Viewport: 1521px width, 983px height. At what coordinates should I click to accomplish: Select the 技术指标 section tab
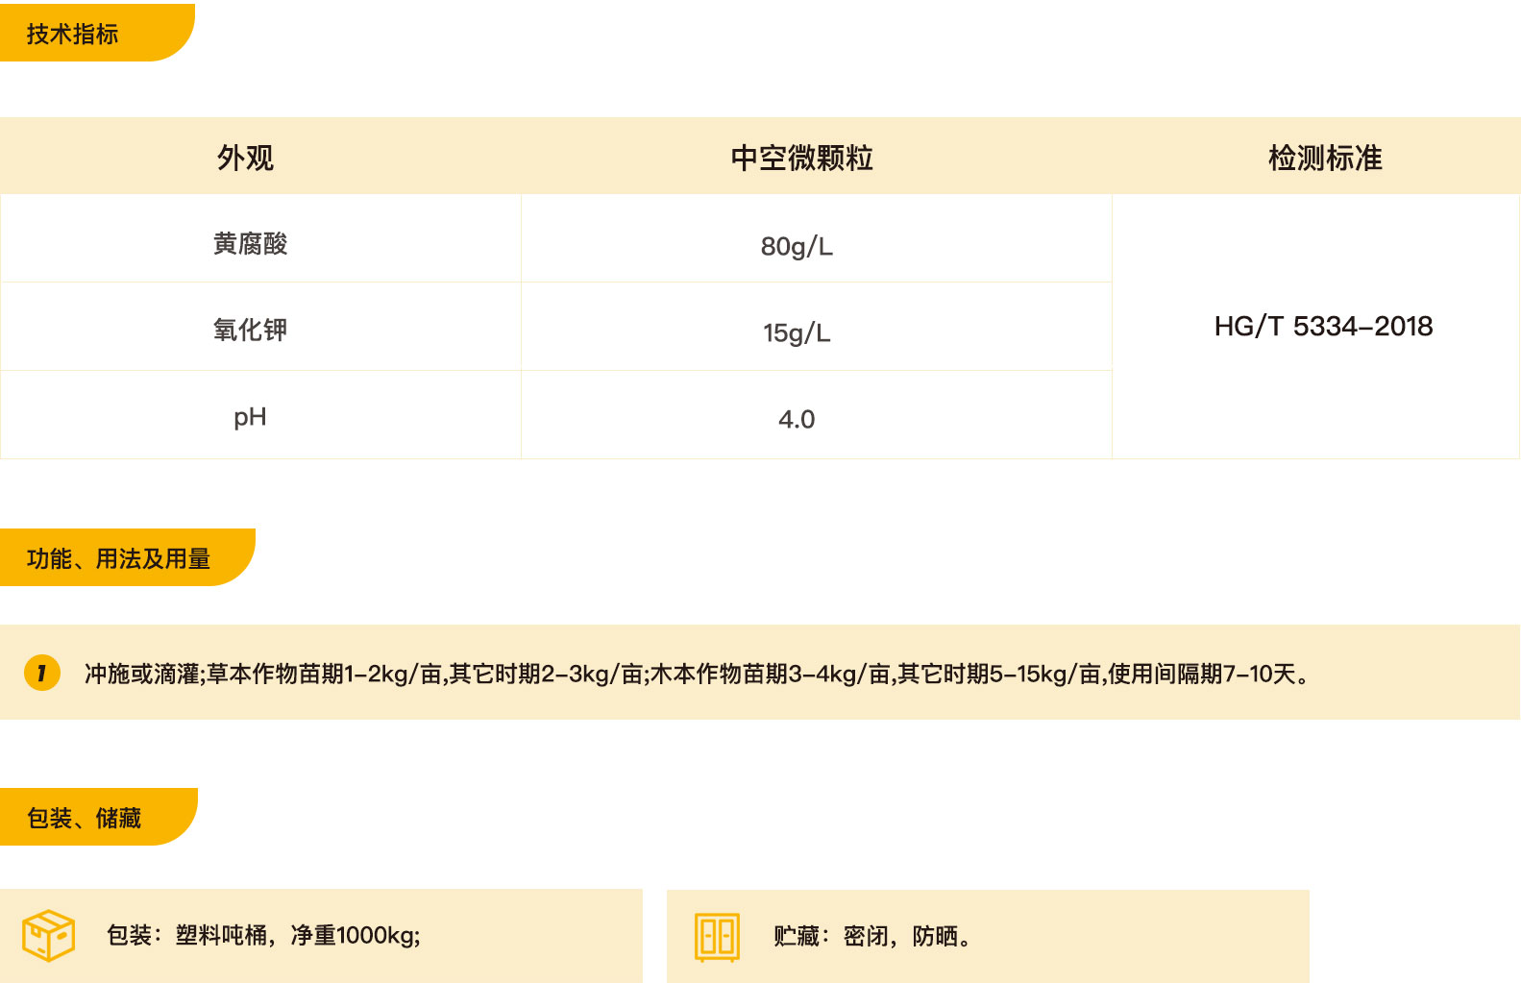[73, 34]
